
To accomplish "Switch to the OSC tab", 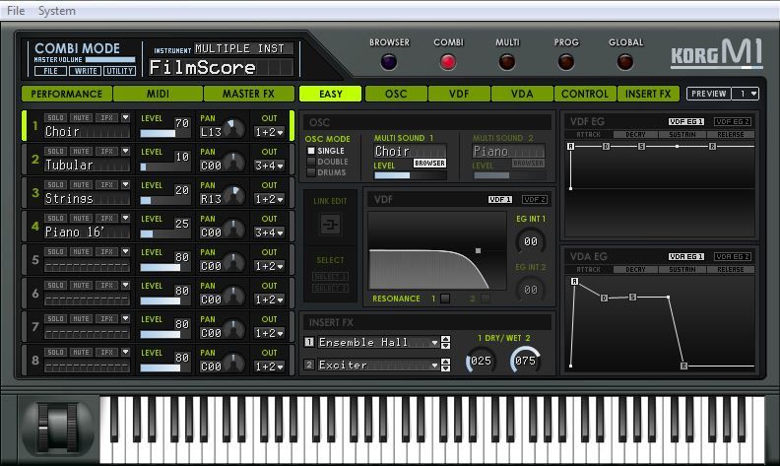I will 396,94.
